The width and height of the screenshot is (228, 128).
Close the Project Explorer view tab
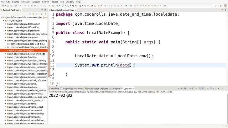[x=21, y=10]
